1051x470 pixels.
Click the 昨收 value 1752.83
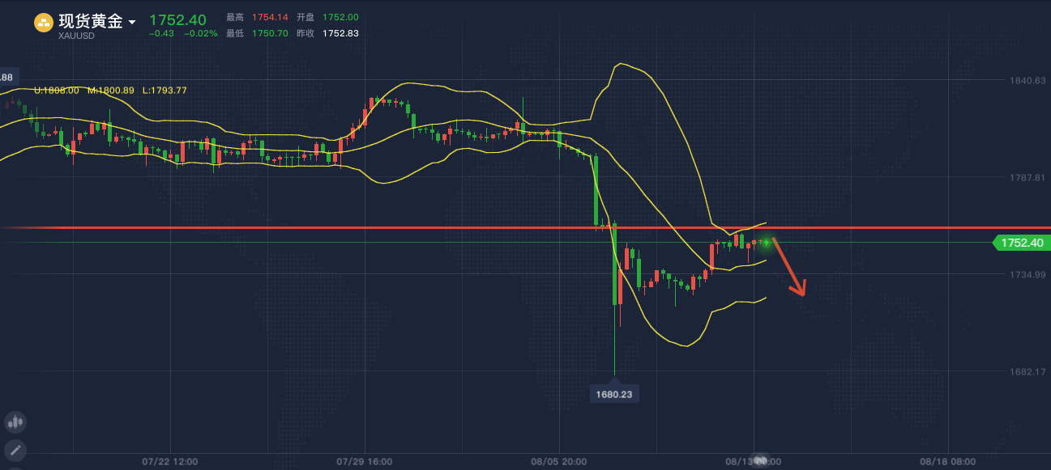pyautogui.click(x=340, y=33)
